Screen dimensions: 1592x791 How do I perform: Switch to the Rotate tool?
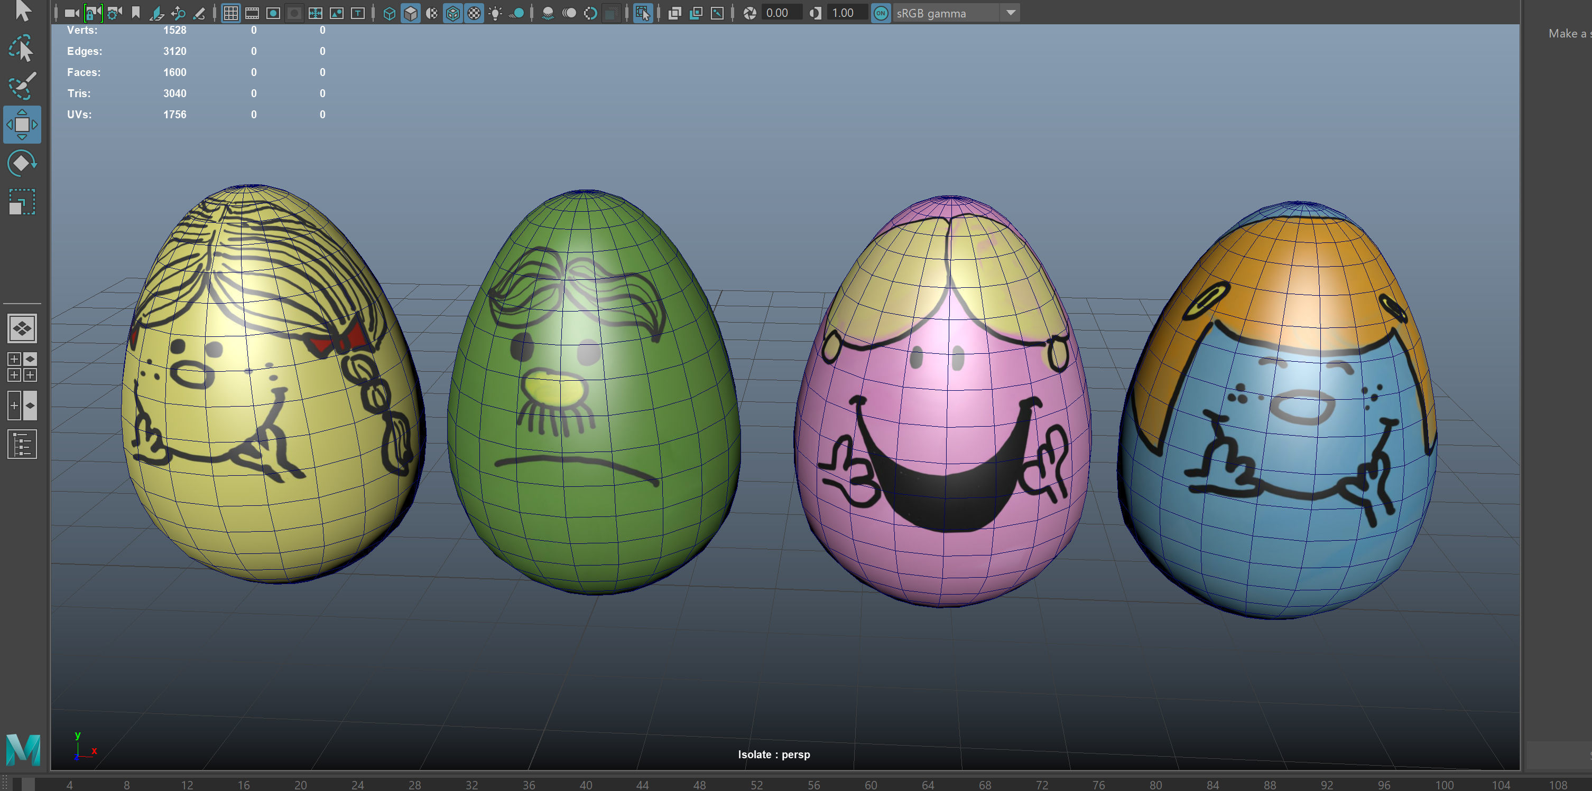click(22, 164)
